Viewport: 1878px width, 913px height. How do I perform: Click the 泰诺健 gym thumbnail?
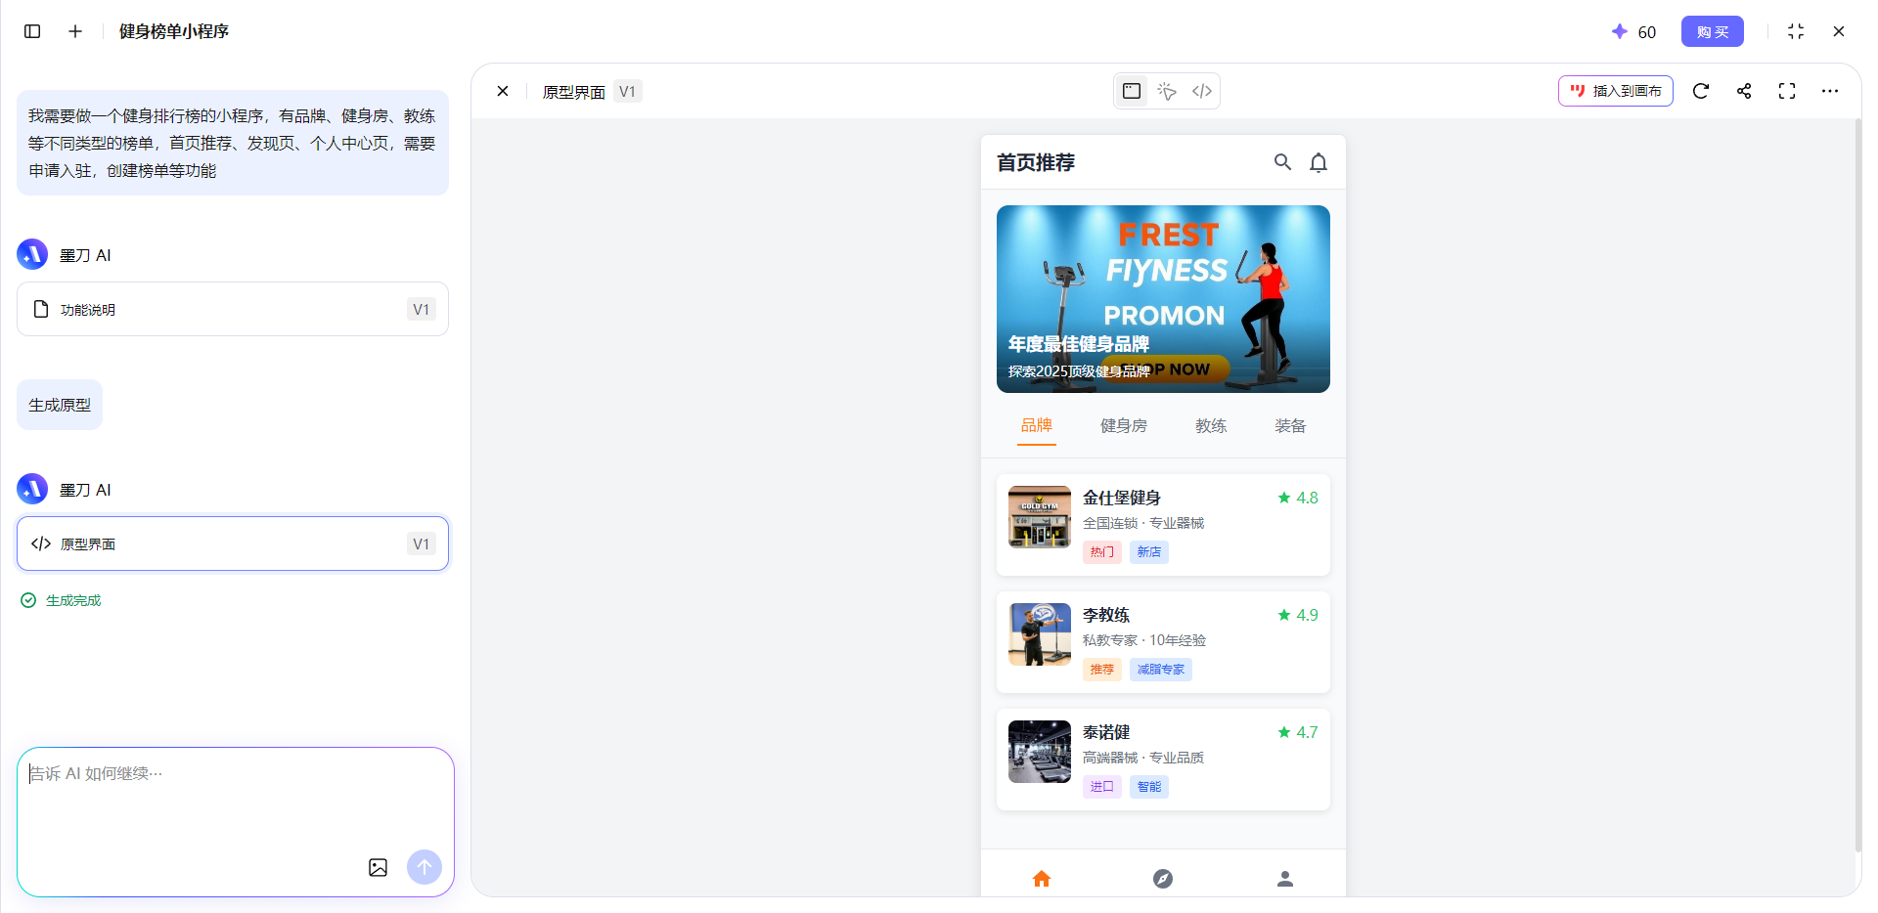[1040, 752]
